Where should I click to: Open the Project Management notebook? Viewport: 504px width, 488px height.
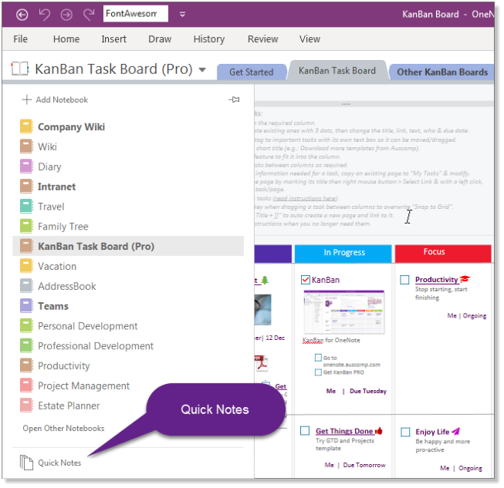tap(83, 385)
